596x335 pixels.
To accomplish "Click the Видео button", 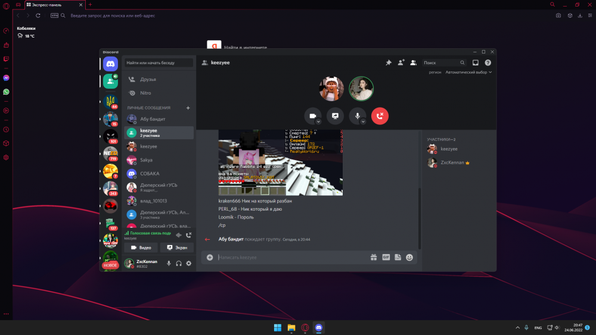I will click(x=141, y=248).
